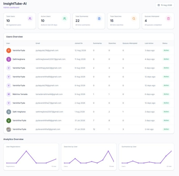This screenshot has width=179, height=176.
Task: Click the orange P avatar of Varshita Pyda
Action: 9,50
